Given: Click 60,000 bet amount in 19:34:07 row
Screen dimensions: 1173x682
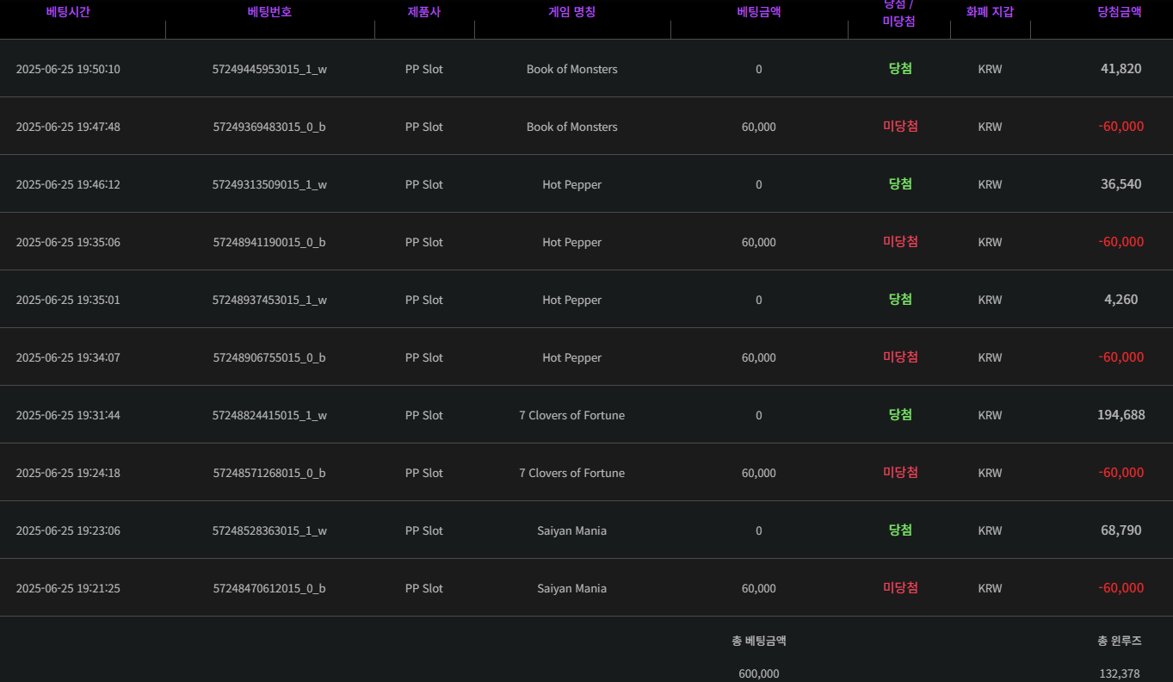Looking at the screenshot, I should [x=759, y=357].
